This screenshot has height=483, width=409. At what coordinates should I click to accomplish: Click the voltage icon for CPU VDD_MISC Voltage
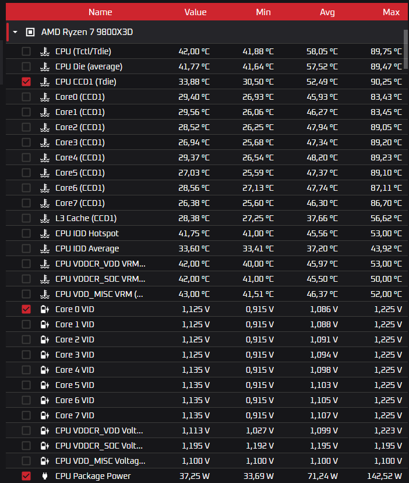click(45, 461)
